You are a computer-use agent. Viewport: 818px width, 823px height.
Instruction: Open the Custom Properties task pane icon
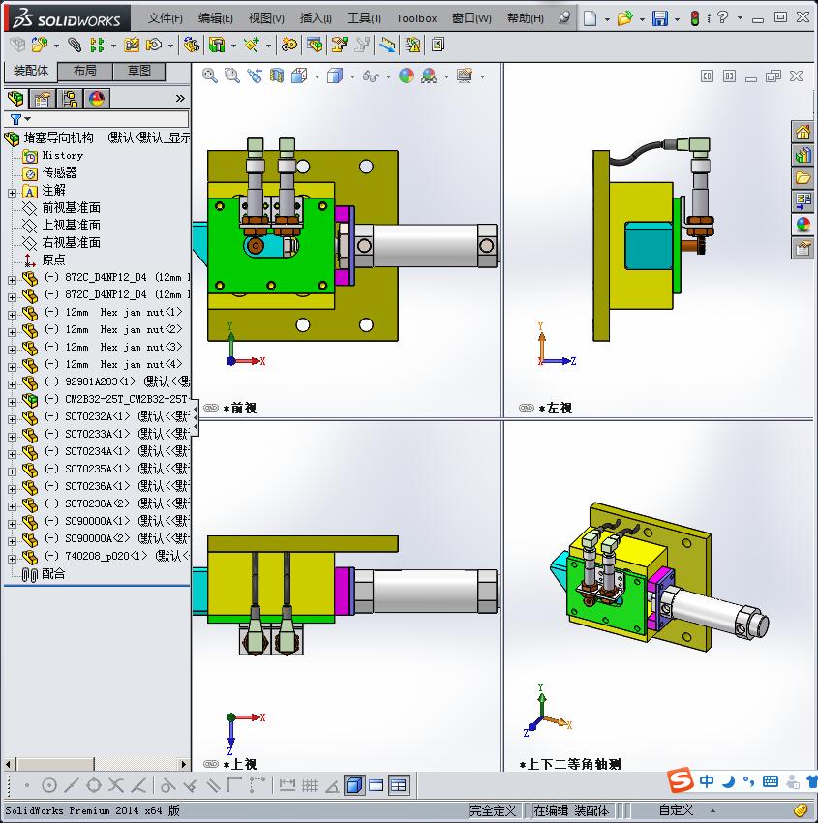tap(803, 247)
